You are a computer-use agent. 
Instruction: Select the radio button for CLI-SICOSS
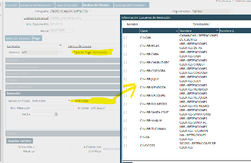coord(125,146)
